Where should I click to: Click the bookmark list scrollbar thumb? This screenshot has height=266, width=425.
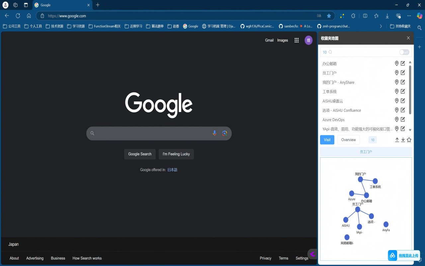point(410,89)
